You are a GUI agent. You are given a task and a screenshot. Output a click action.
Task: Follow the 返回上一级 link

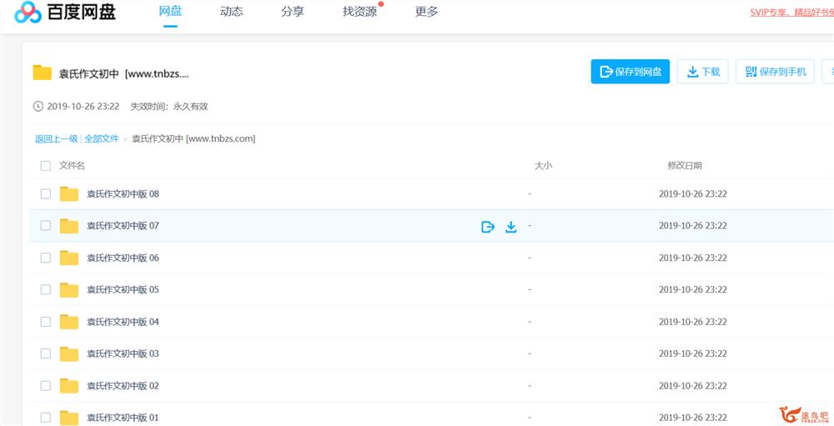57,139
